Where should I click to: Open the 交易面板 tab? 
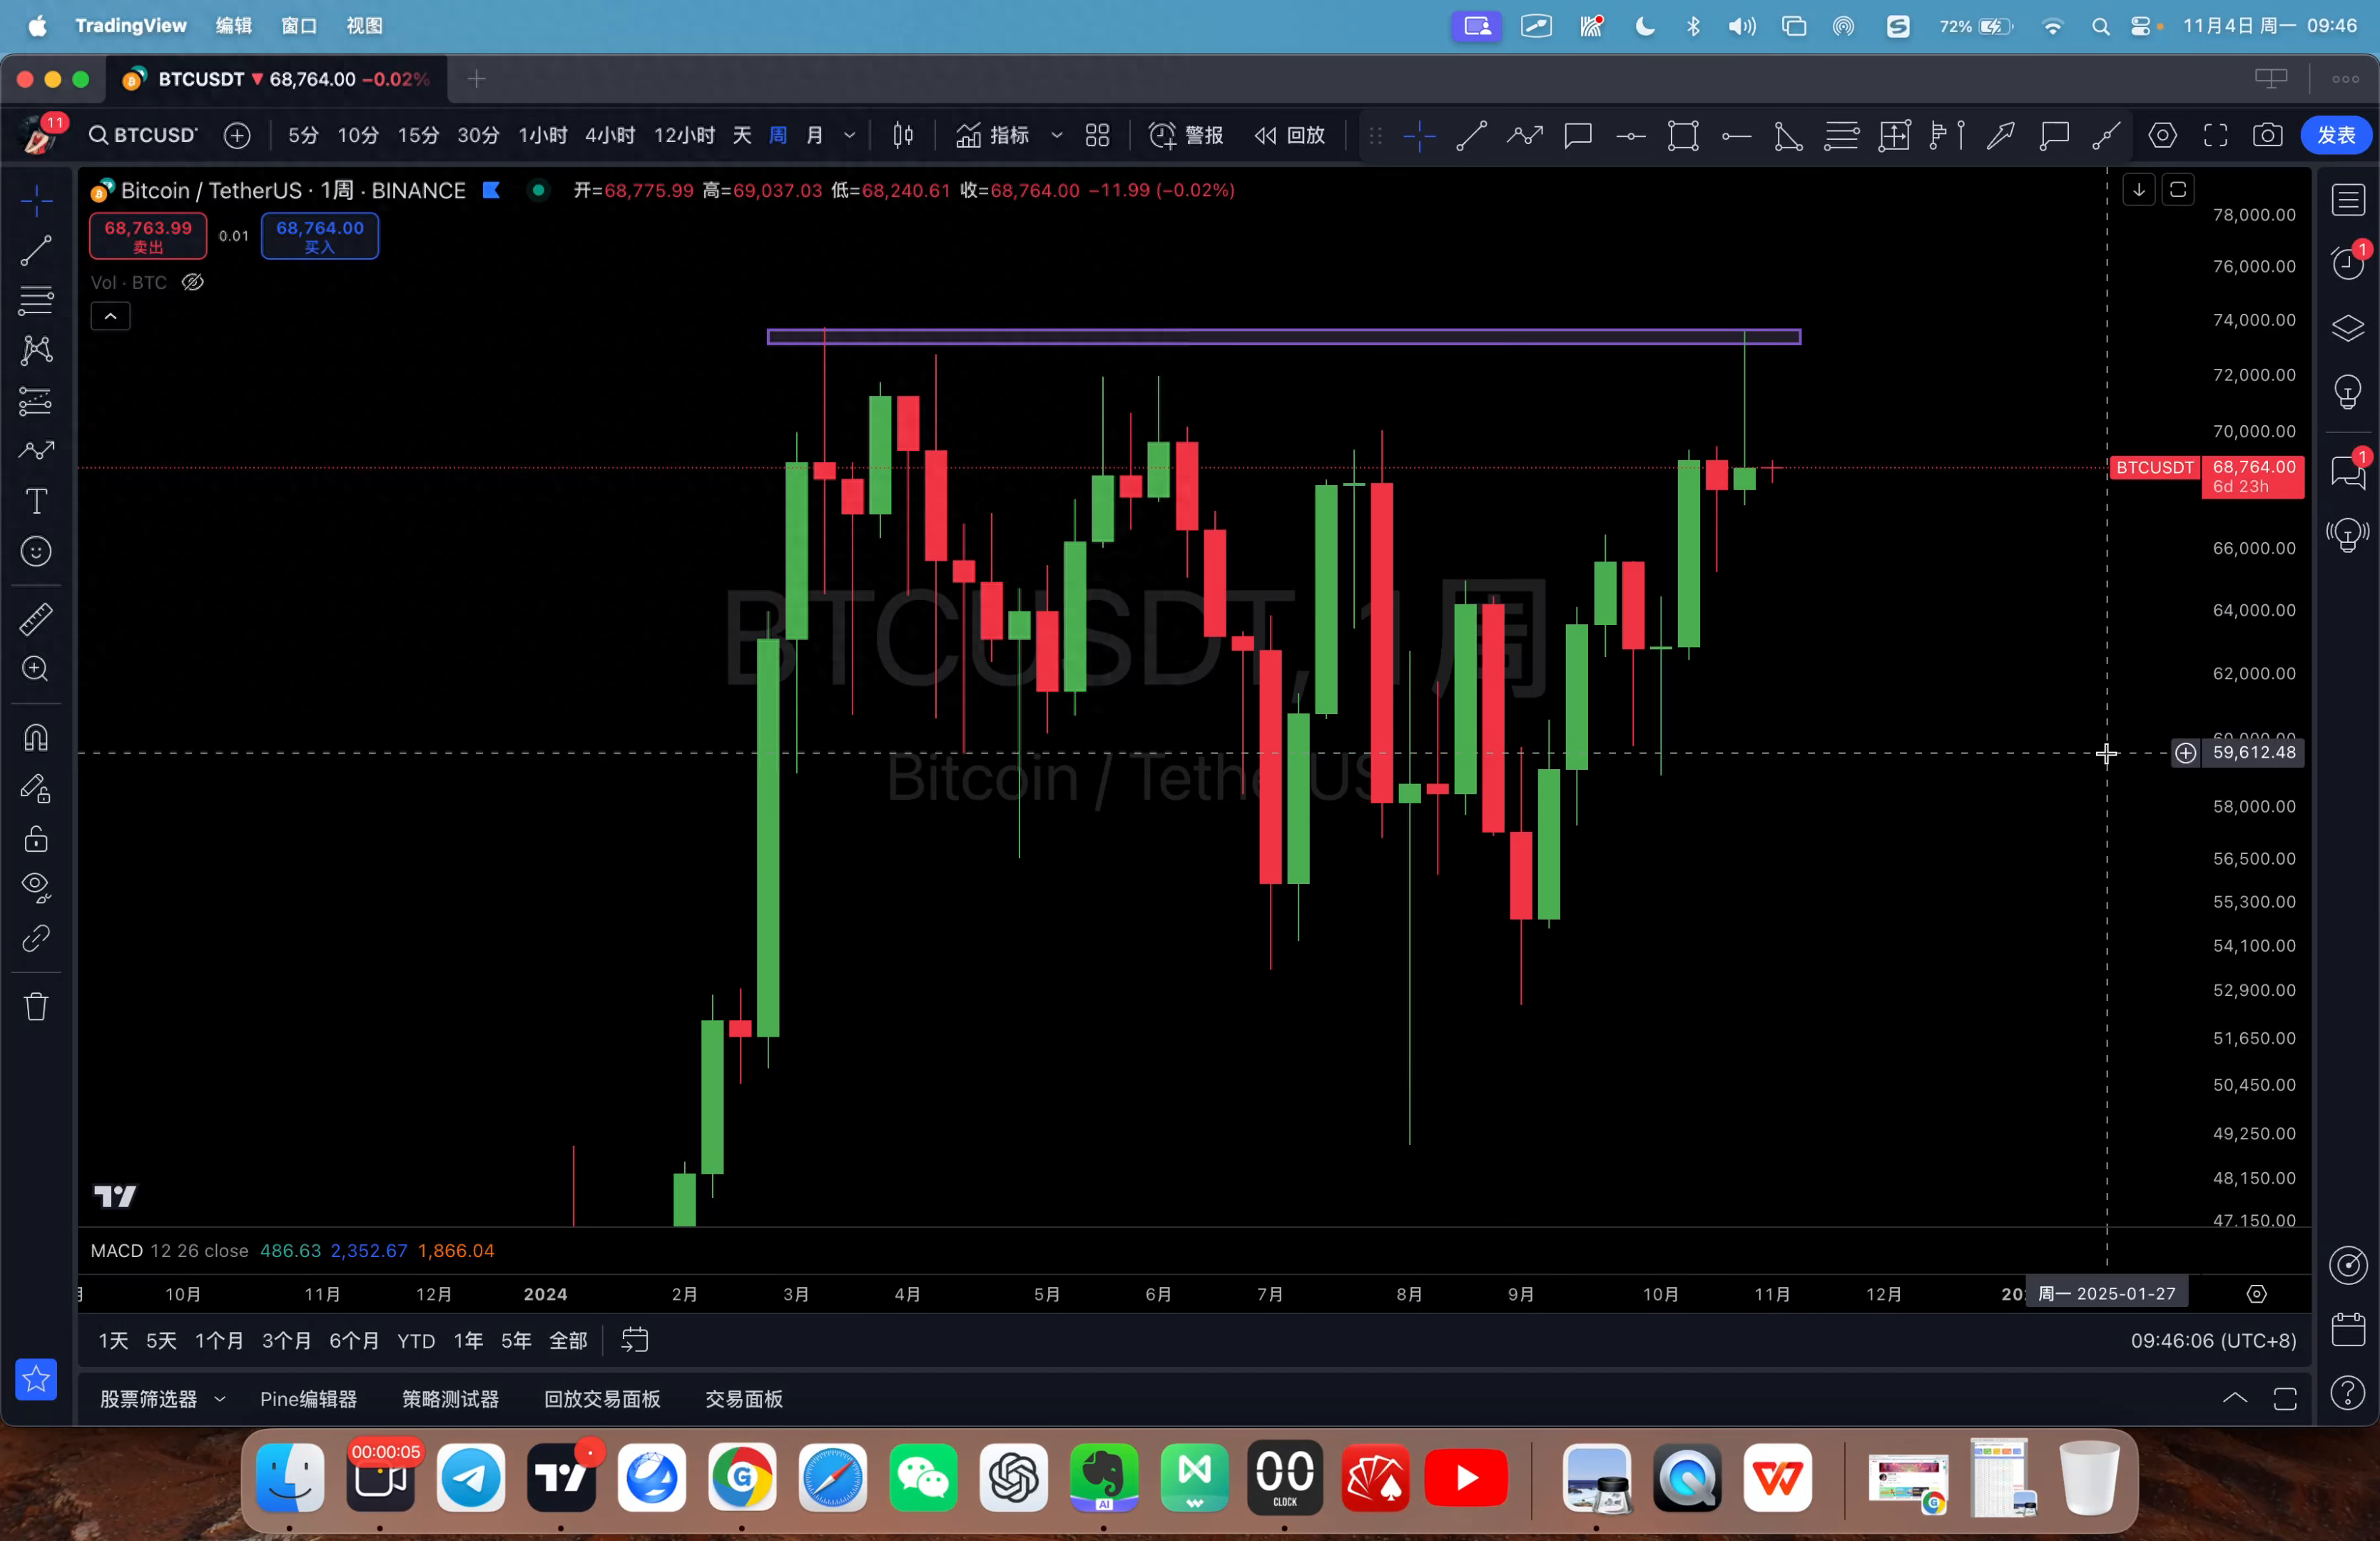pyautogui.click(x=744, y=1399)
